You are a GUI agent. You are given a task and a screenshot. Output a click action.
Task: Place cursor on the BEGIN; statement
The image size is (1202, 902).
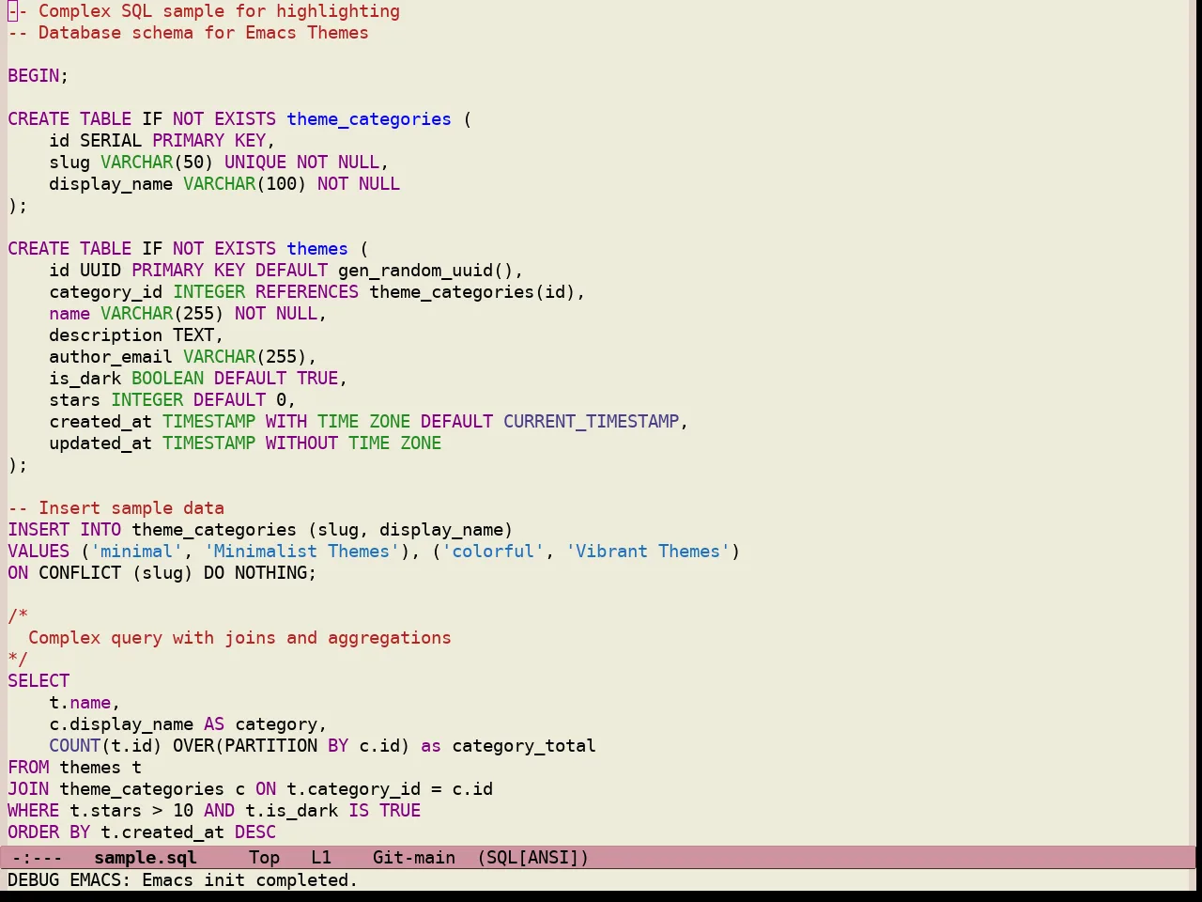39,75
